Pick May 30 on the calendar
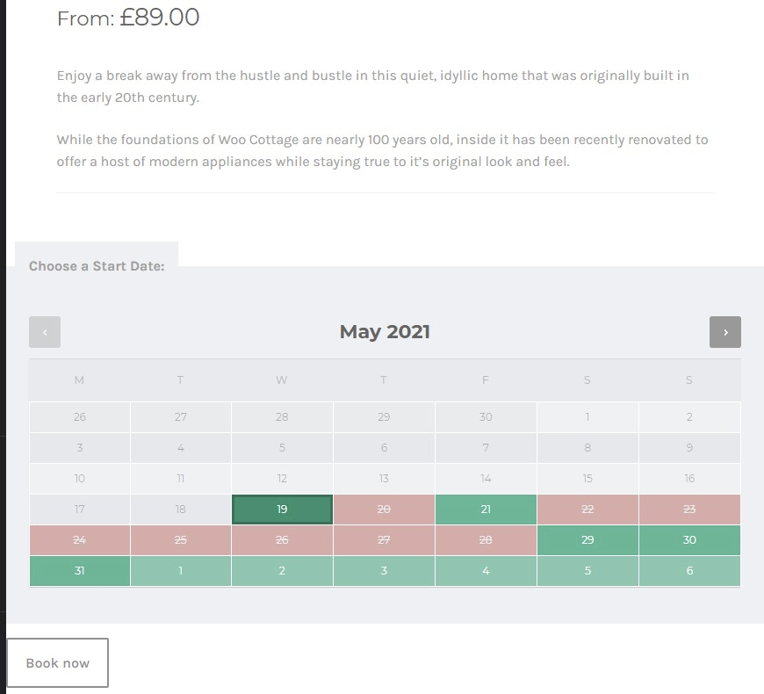The height and width of the screenshot is (694, 764). [x=689, y=540]
